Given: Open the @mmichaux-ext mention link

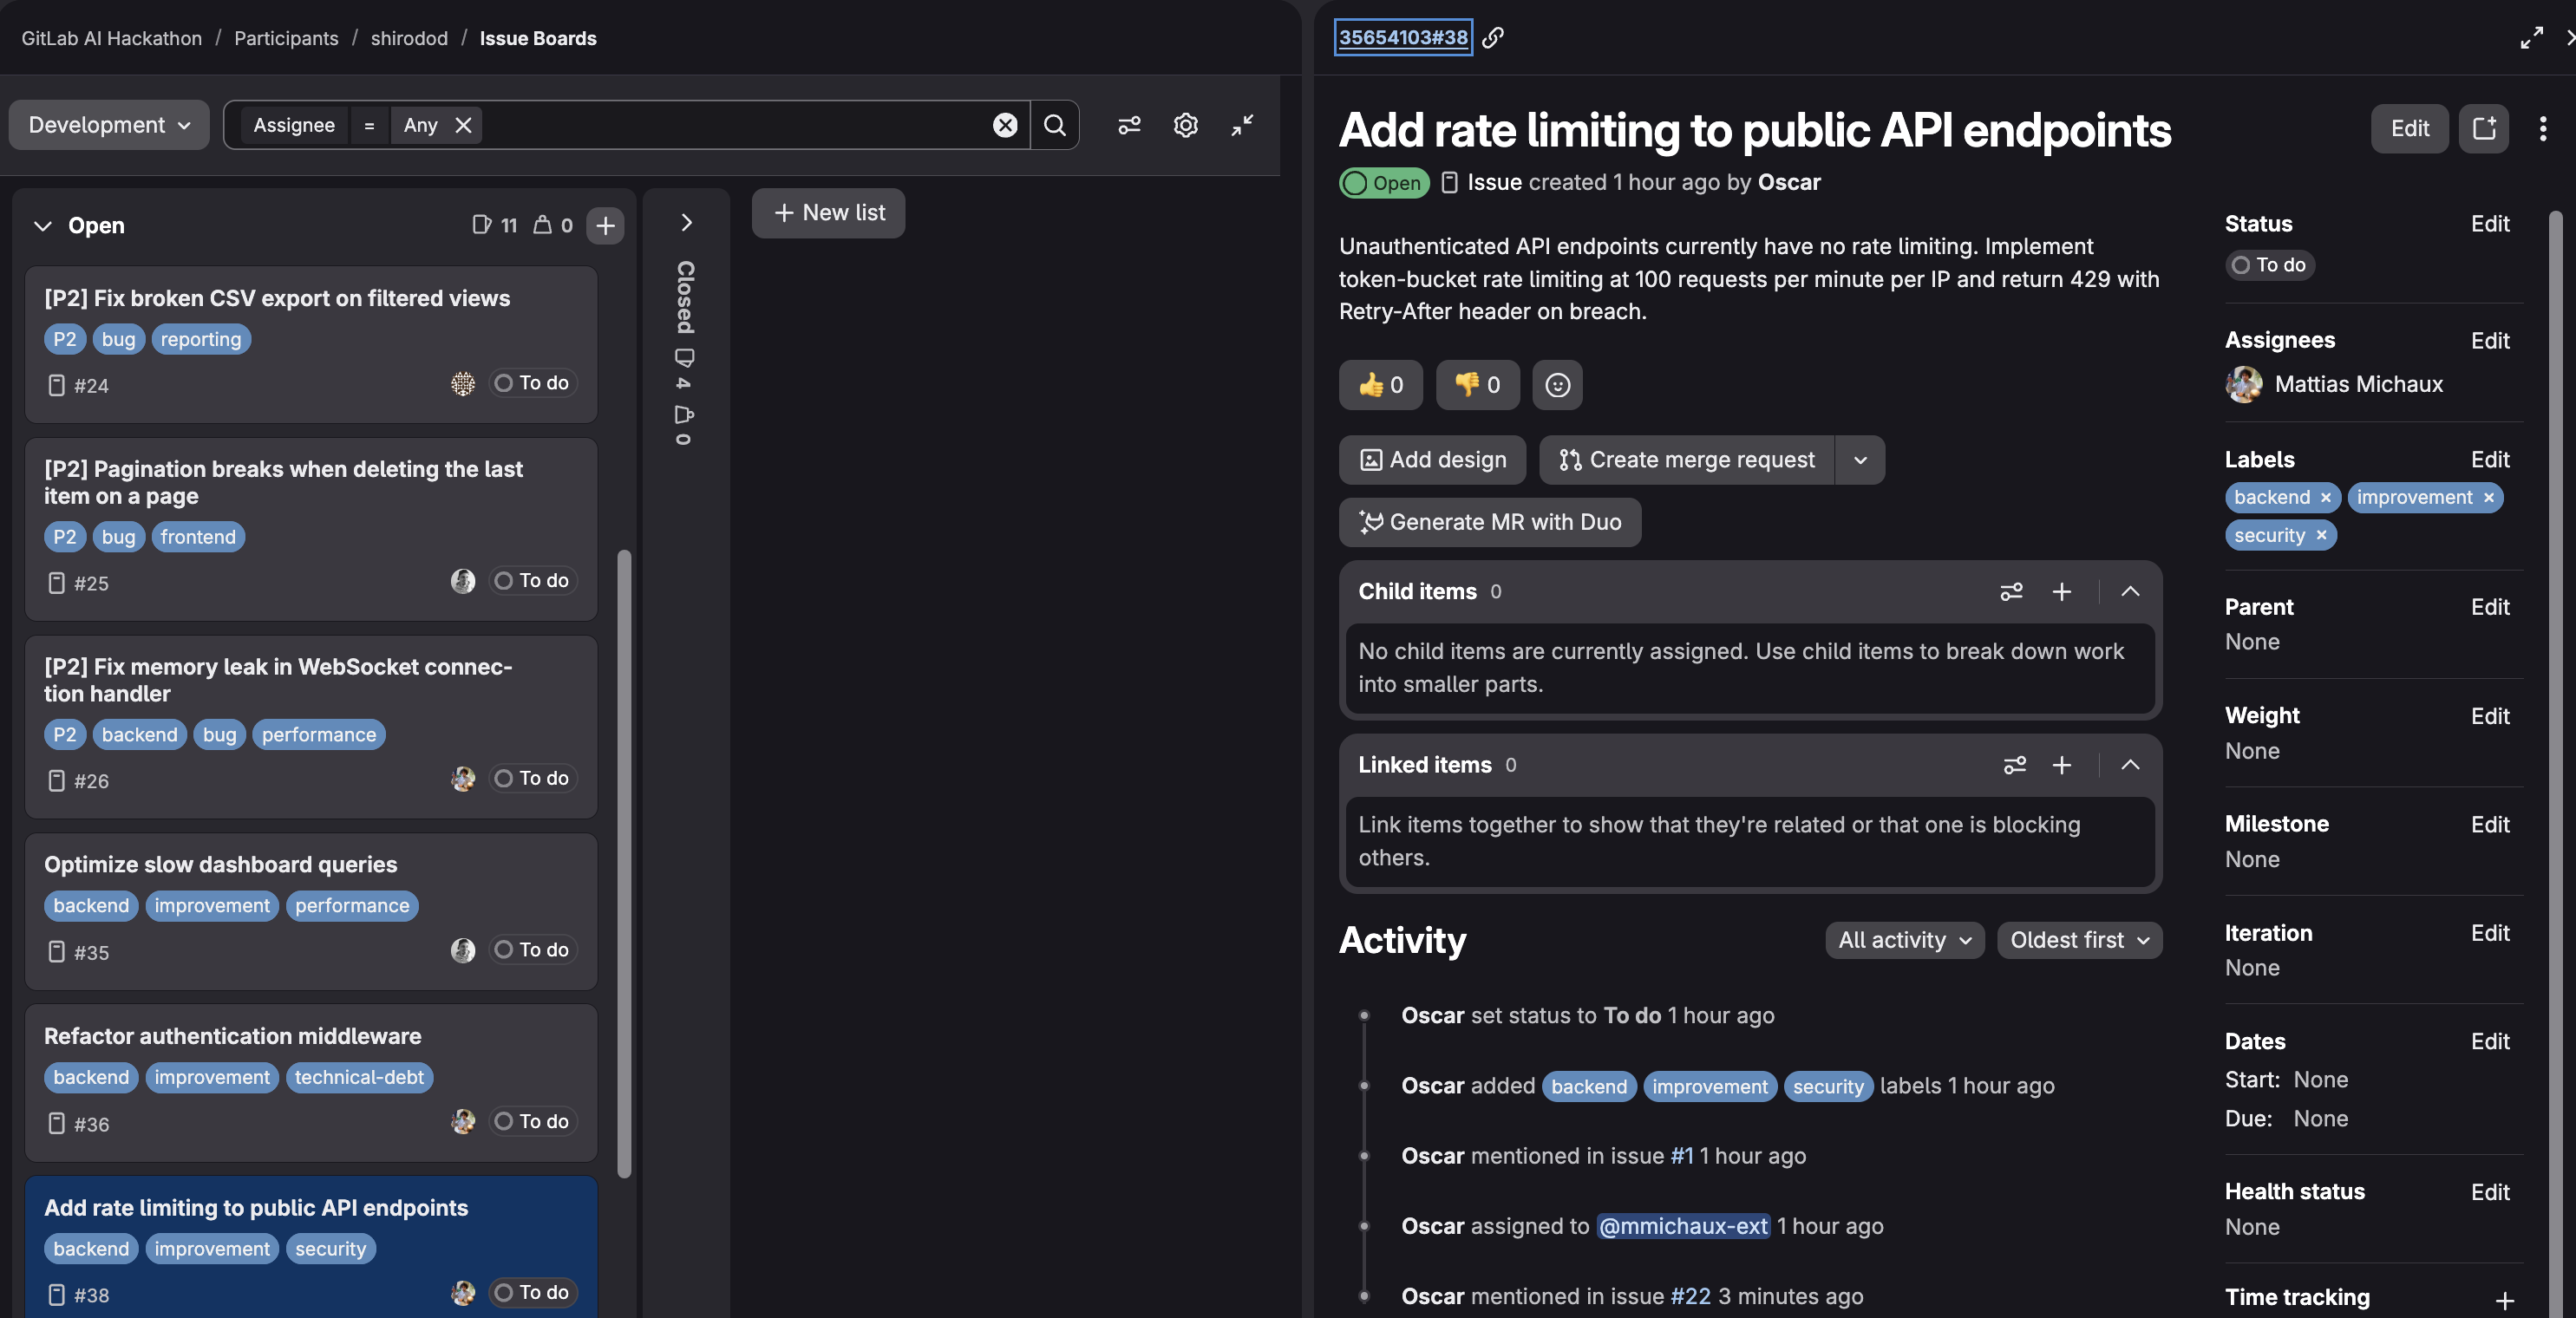Looking at the screenshot, I should (x=1683, y=1226).
